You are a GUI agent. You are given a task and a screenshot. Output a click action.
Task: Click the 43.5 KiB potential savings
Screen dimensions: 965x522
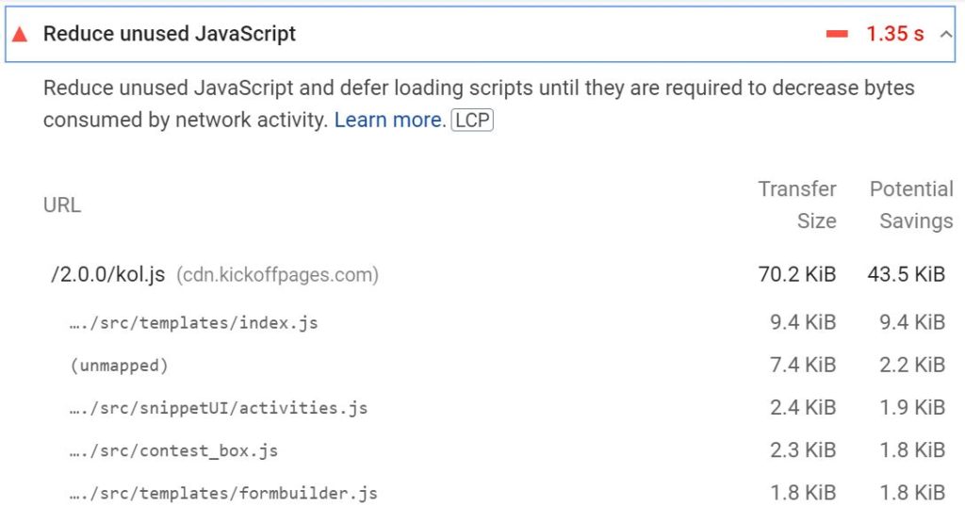[x=907, y=274]
